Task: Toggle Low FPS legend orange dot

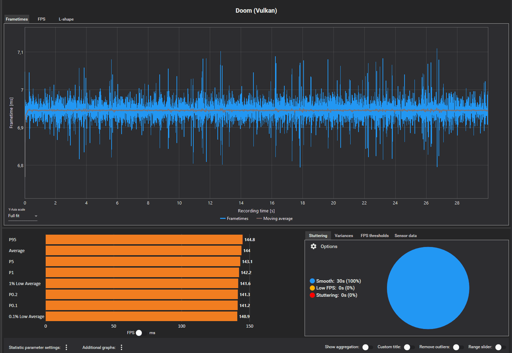Action: pos(312,288)
